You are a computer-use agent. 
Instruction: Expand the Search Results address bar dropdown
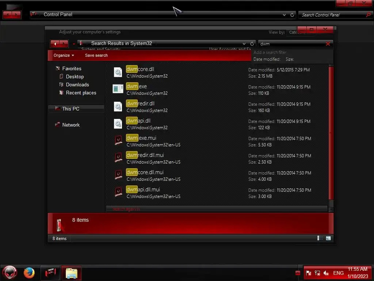[x=244, y=44]
